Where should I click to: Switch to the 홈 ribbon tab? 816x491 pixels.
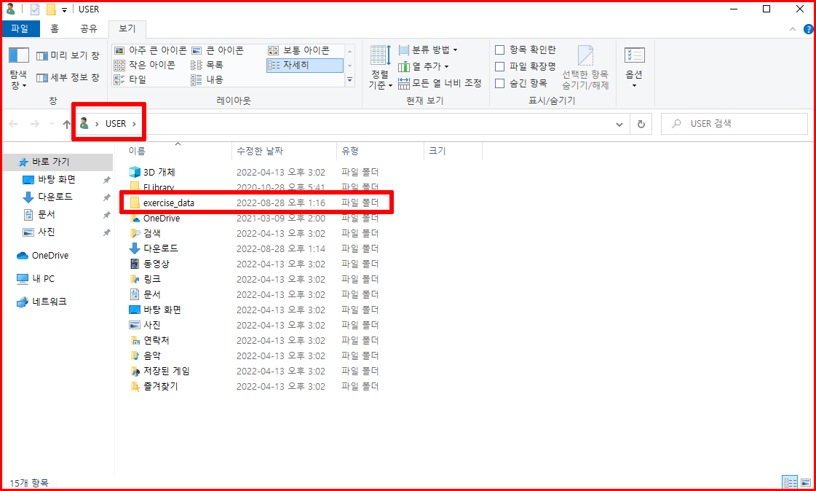pyautogui.click(x=55, y=28)
